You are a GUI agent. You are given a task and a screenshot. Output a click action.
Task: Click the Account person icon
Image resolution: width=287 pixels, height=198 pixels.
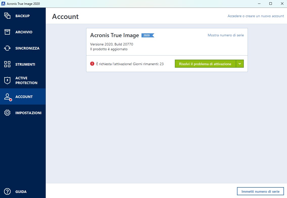pos(8,97)
